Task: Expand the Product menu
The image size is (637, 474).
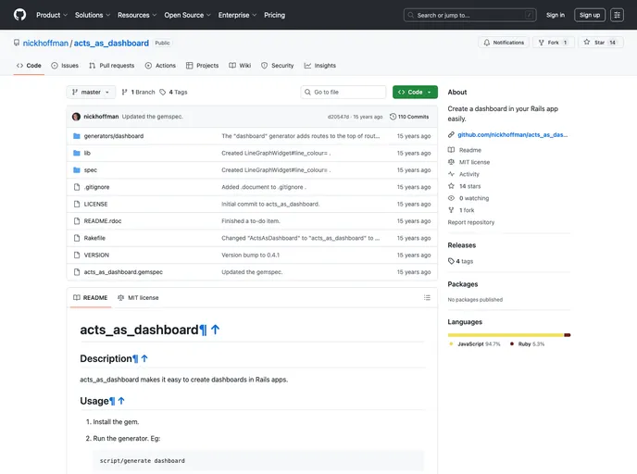Action: tap(52, 15)
